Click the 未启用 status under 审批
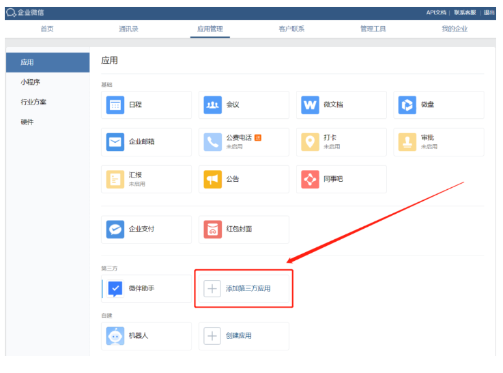Image resolution: width=503 pixels, height=373 pixels. pos(429,147)
